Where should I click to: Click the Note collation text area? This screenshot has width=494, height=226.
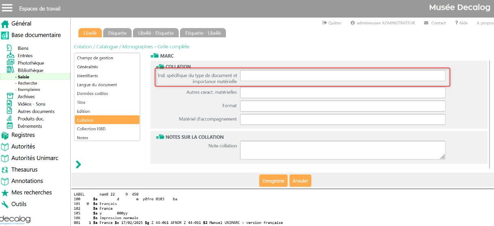coord(342,150)
